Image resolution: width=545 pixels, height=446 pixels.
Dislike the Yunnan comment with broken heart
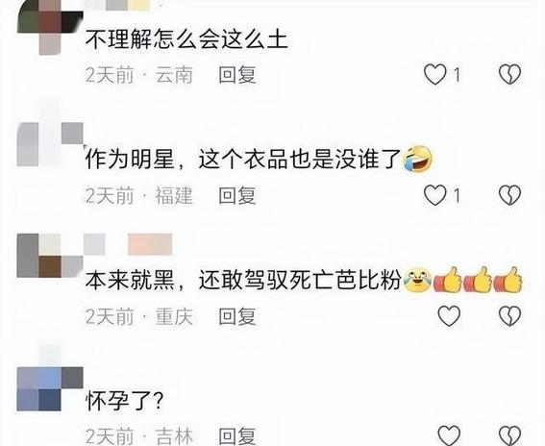[x=509, y=74]
